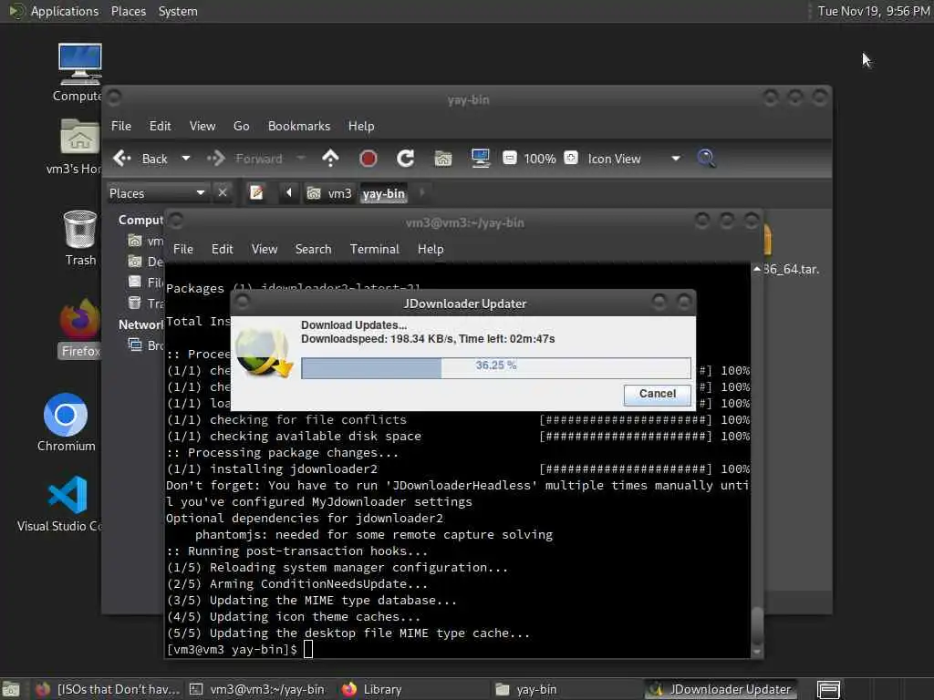Open View menu in terminal window
Screen dimensions: 934x700
(x=265, y=250)
